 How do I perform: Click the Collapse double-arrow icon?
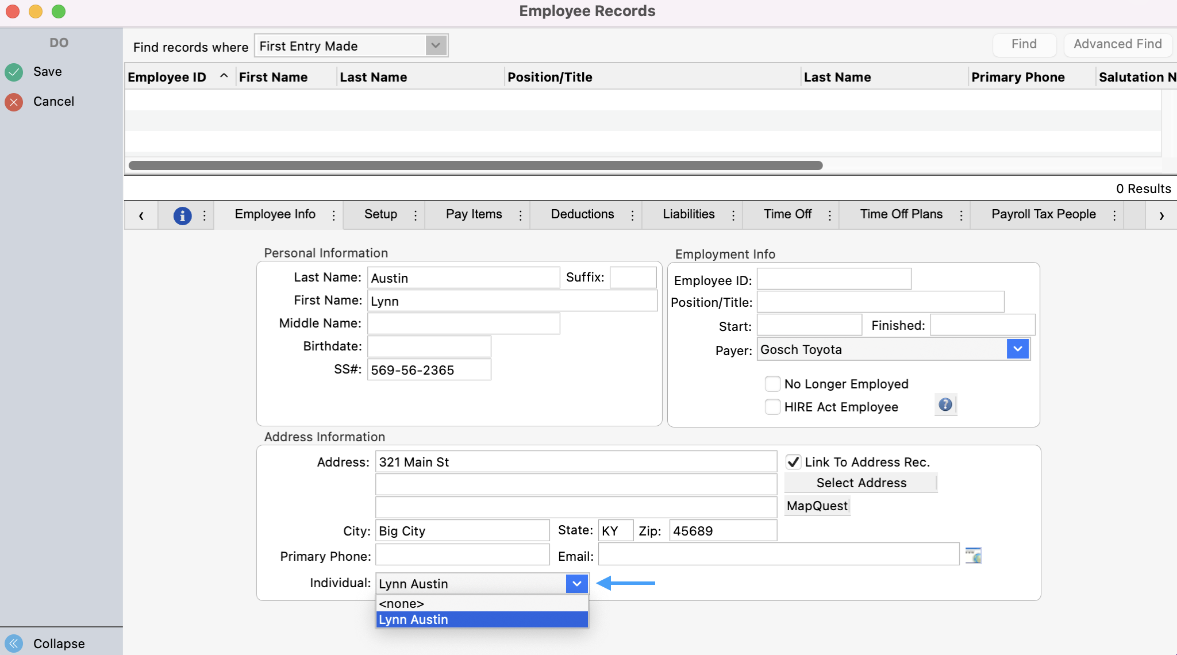pos(14,643)
